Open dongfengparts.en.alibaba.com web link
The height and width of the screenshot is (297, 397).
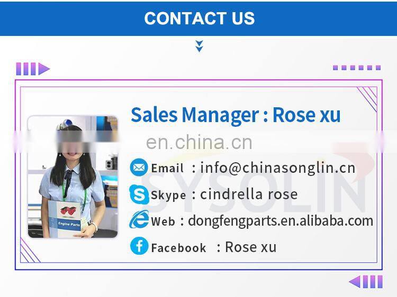(281, 221)
